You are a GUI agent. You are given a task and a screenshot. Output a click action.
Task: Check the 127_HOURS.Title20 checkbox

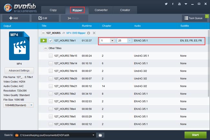(51, 79)
